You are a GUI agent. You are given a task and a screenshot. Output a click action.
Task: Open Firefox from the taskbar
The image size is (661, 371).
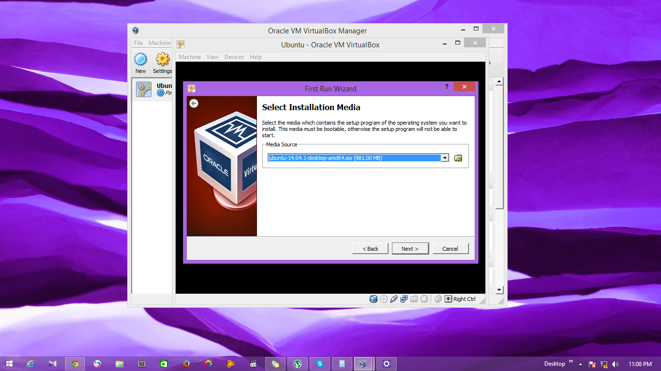coord(186,364)
